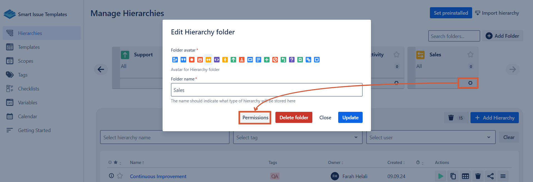
Task: Choose the red calendar folder avatar
Action: click(200, 60)
